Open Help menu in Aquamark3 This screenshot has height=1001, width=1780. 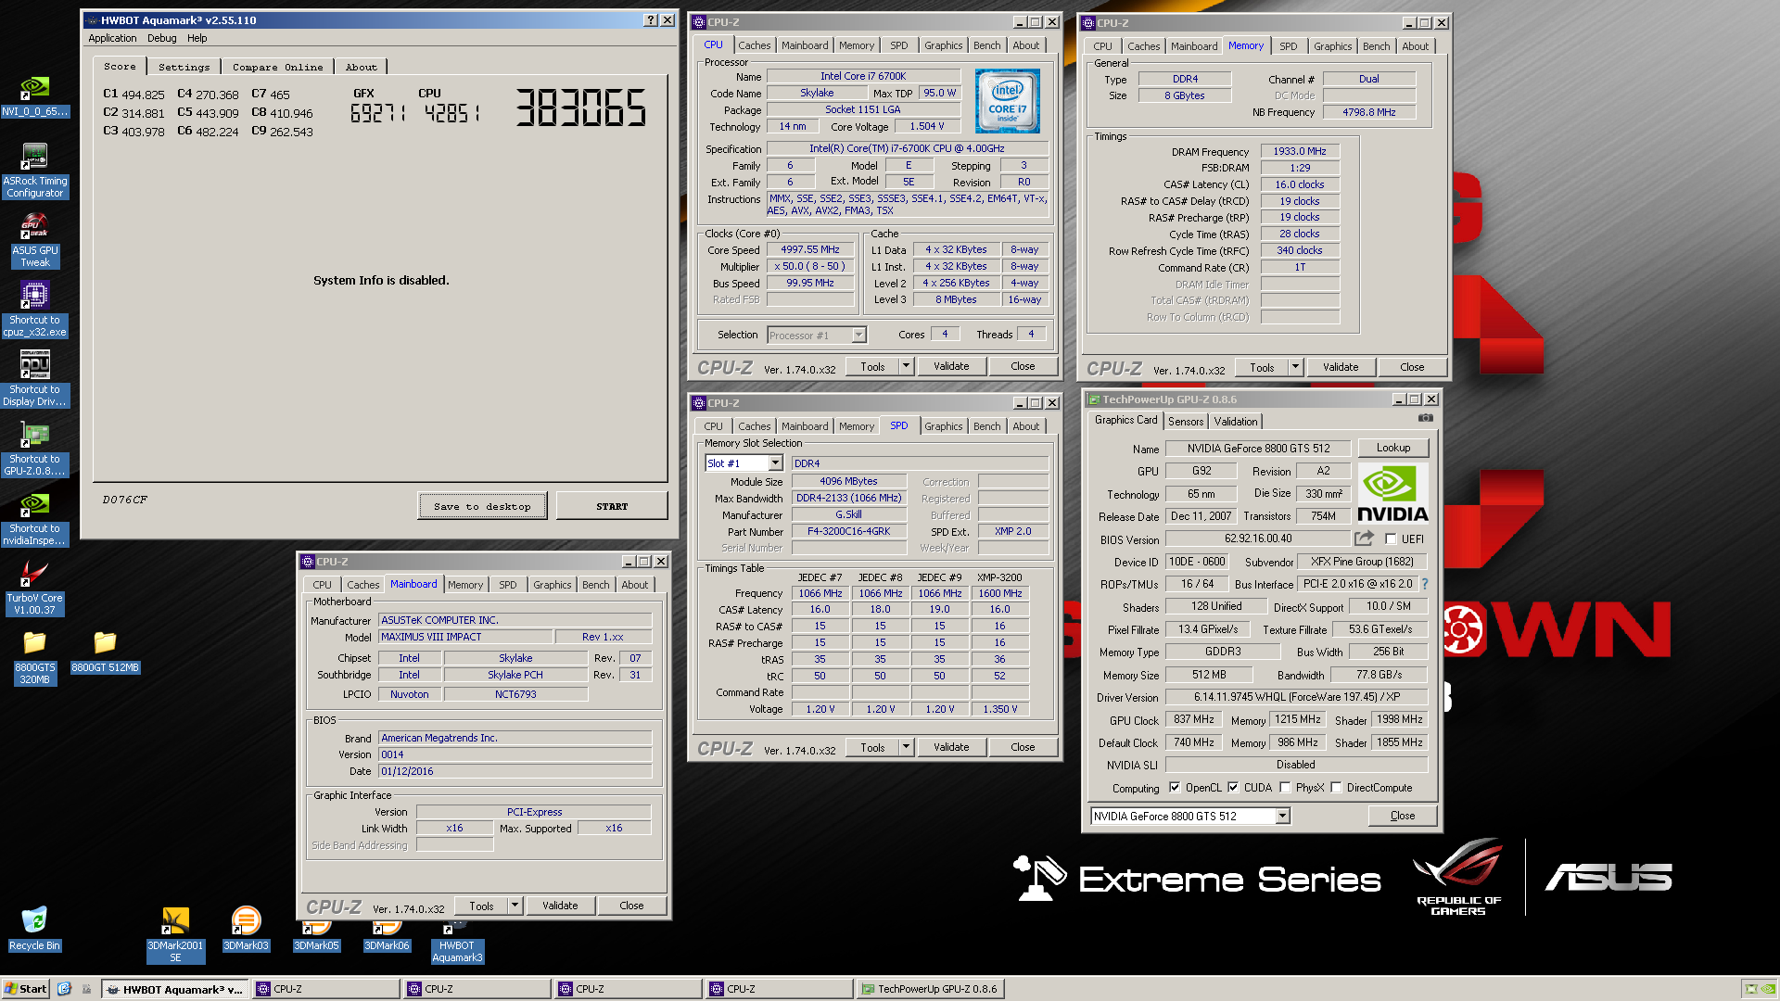click(197, 38)
